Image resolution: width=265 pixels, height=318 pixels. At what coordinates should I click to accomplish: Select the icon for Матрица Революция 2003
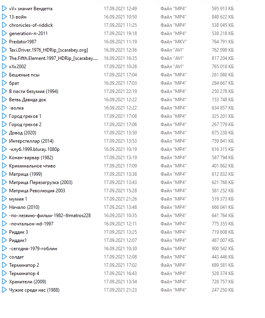click(4, 191)
